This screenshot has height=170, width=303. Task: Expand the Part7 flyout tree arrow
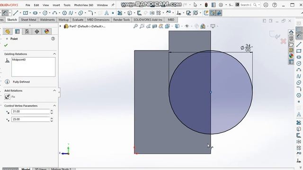tap(60, 26)
